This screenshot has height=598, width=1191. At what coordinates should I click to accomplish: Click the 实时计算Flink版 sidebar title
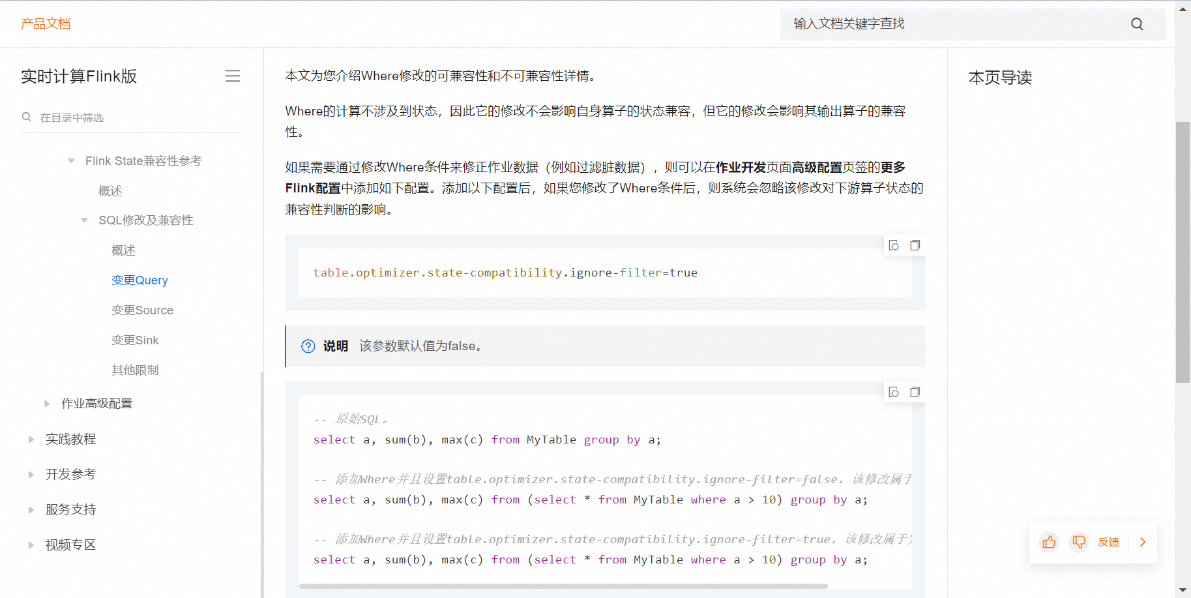click(79, 76)
